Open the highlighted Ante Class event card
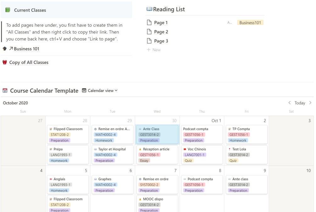The height and width of the screenshot is (212, 316). (157, 135)
